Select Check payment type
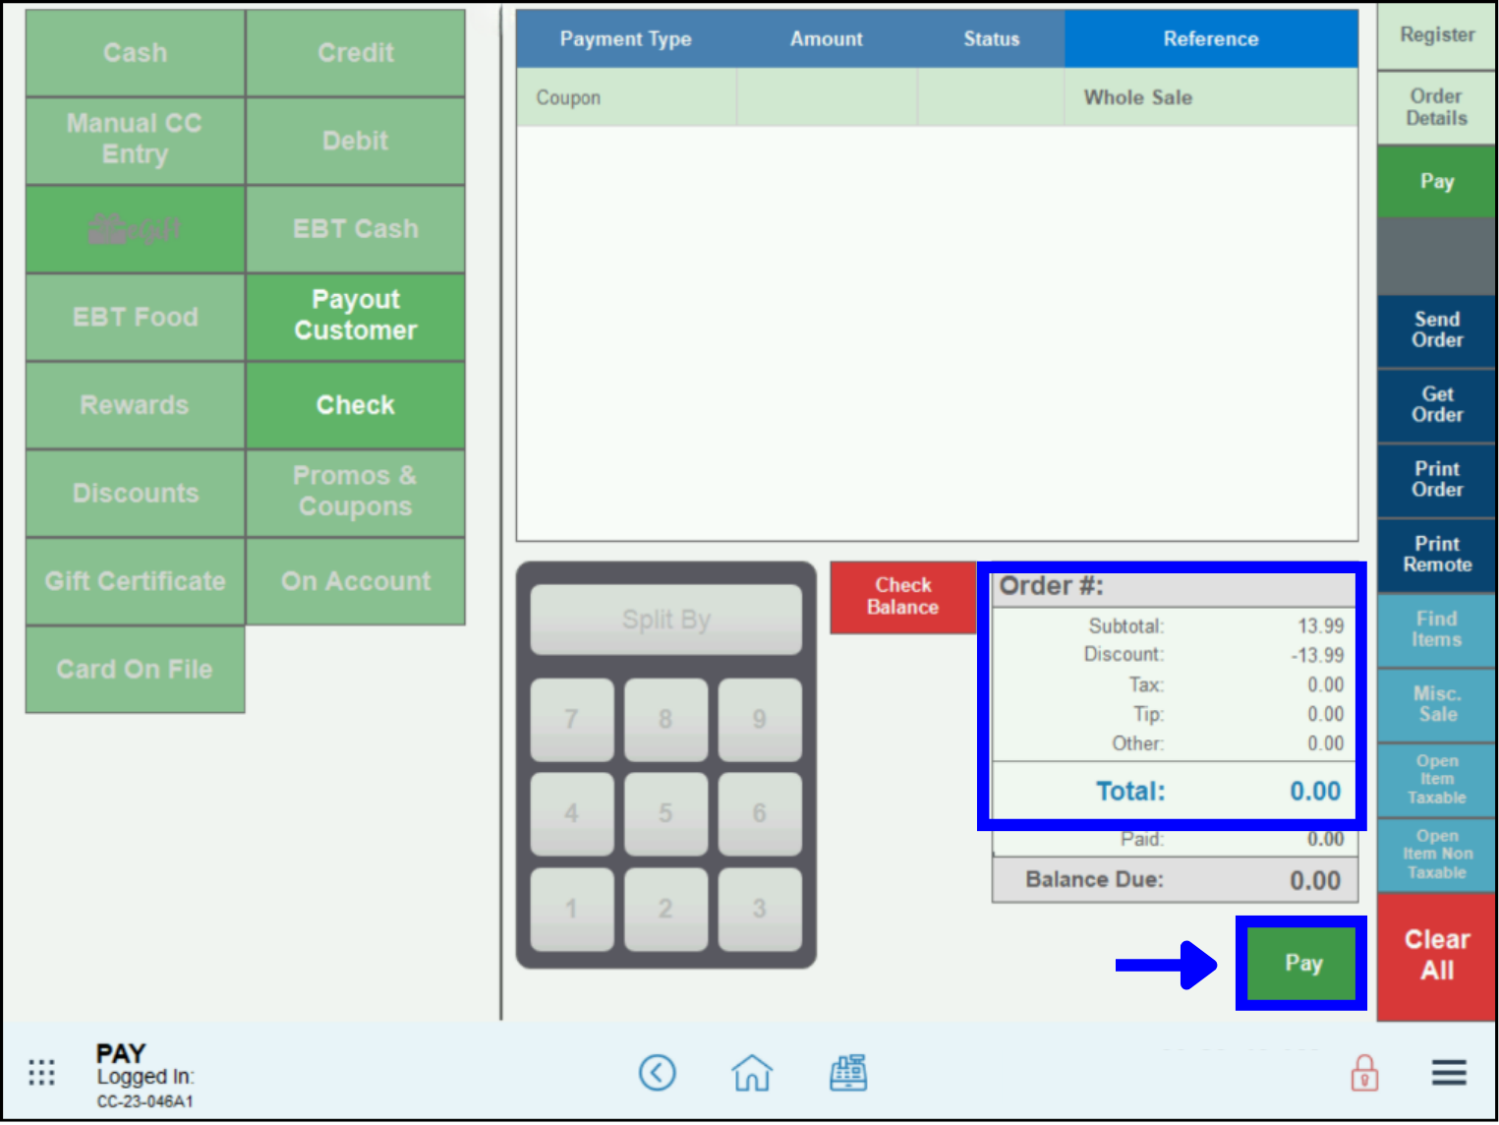 point(356,405)
